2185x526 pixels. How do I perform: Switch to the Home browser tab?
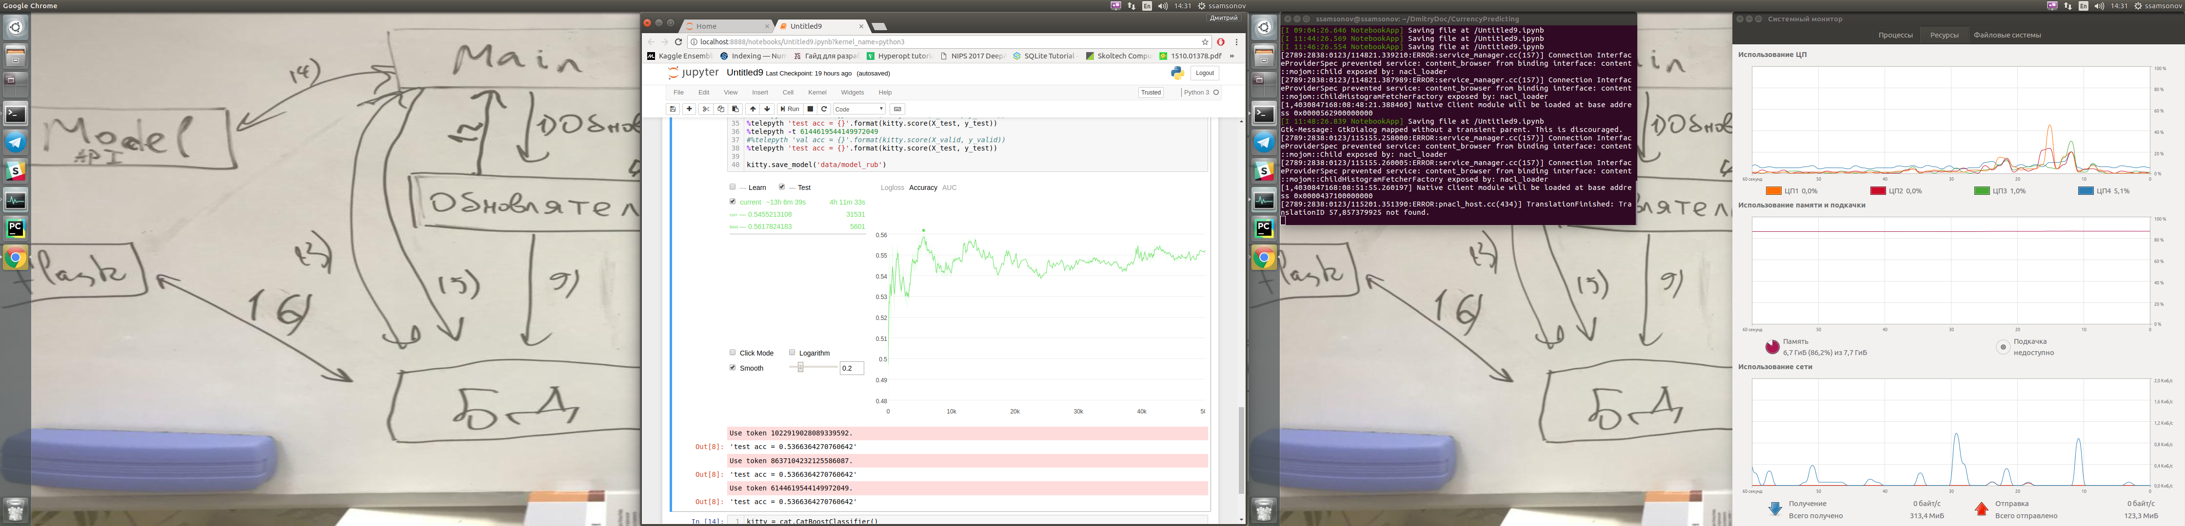click(726, 26)
